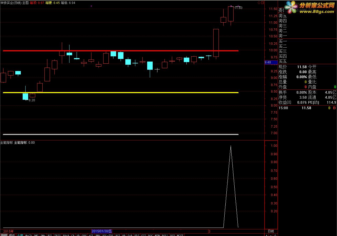Select the RSI indicator tab

tap(118, 235)
